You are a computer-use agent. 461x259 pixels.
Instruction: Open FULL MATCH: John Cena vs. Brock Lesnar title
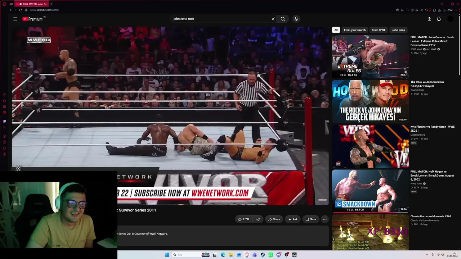pos(432,41)
